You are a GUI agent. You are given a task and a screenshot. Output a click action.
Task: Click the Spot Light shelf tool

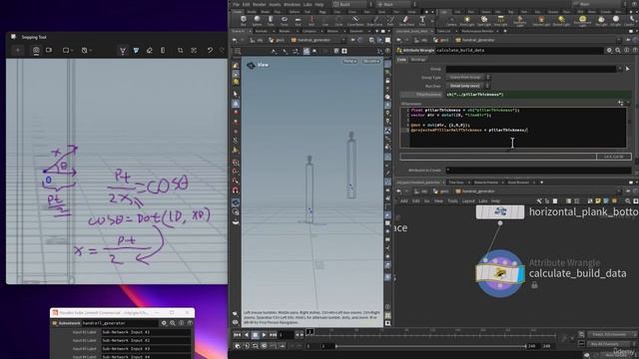pos(484,20)
